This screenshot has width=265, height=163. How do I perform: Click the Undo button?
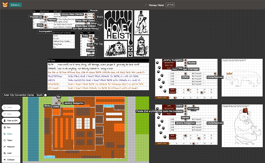pyautogui.click(x=11, y=107)
